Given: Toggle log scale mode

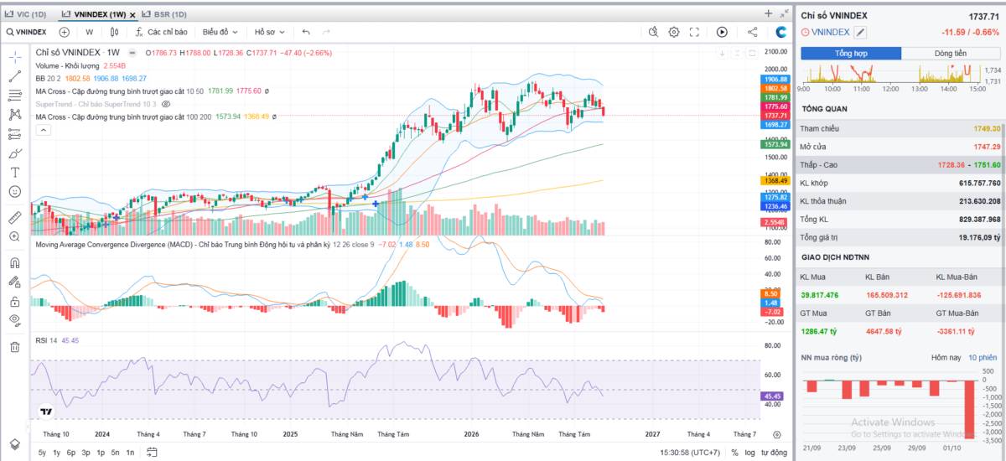Looking at the screenshot, I should 749,453.
